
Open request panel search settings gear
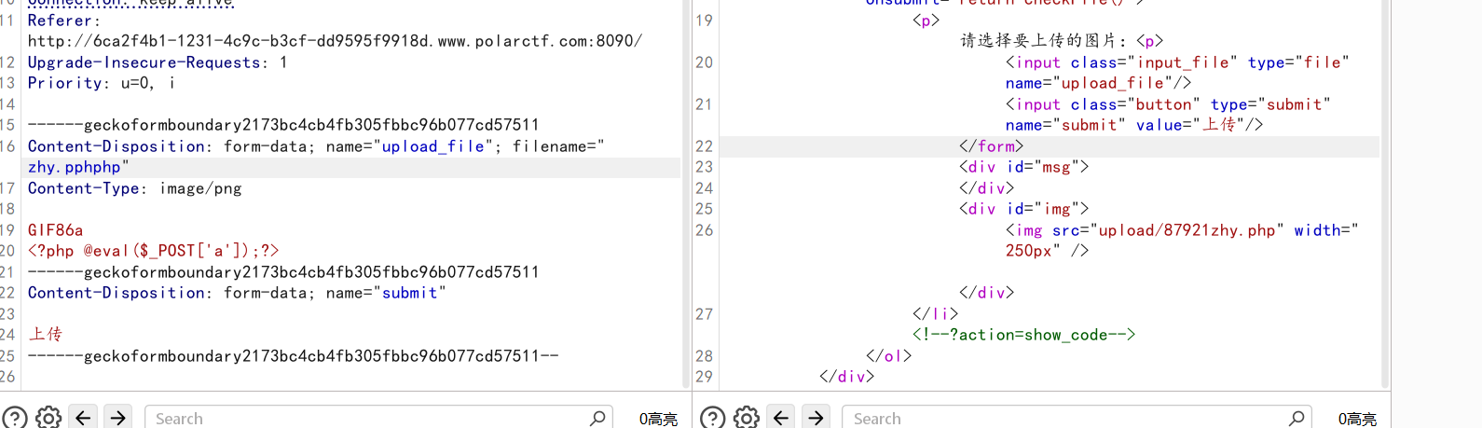click(48, 418)
